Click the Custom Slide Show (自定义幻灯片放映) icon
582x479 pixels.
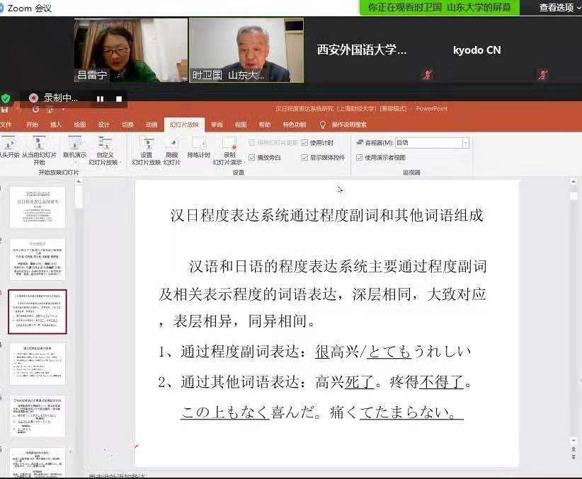point(105,144)
